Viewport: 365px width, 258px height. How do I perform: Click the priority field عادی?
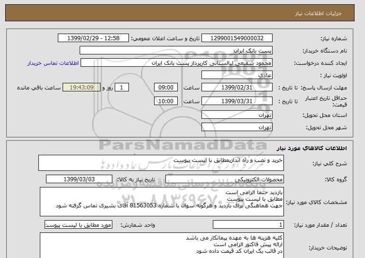(237, 75)
